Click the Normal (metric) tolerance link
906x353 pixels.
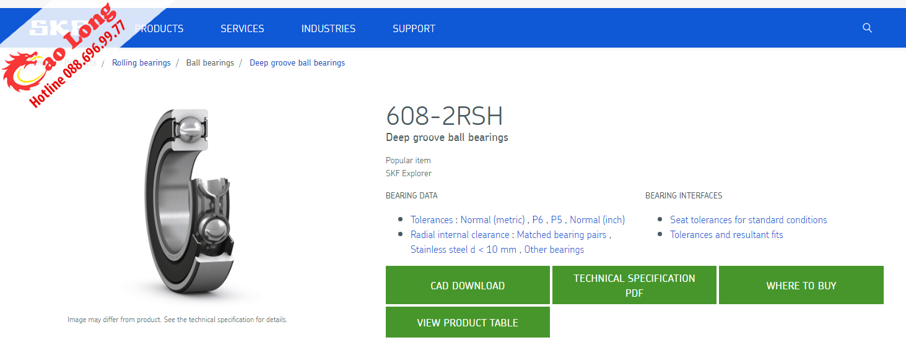[493, 220]
